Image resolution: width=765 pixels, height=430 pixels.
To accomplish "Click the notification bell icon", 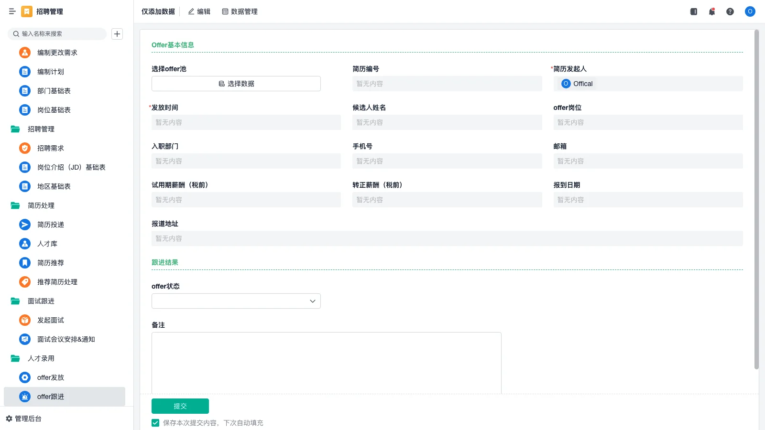I will pyautogui.click(x=711, y=11).
